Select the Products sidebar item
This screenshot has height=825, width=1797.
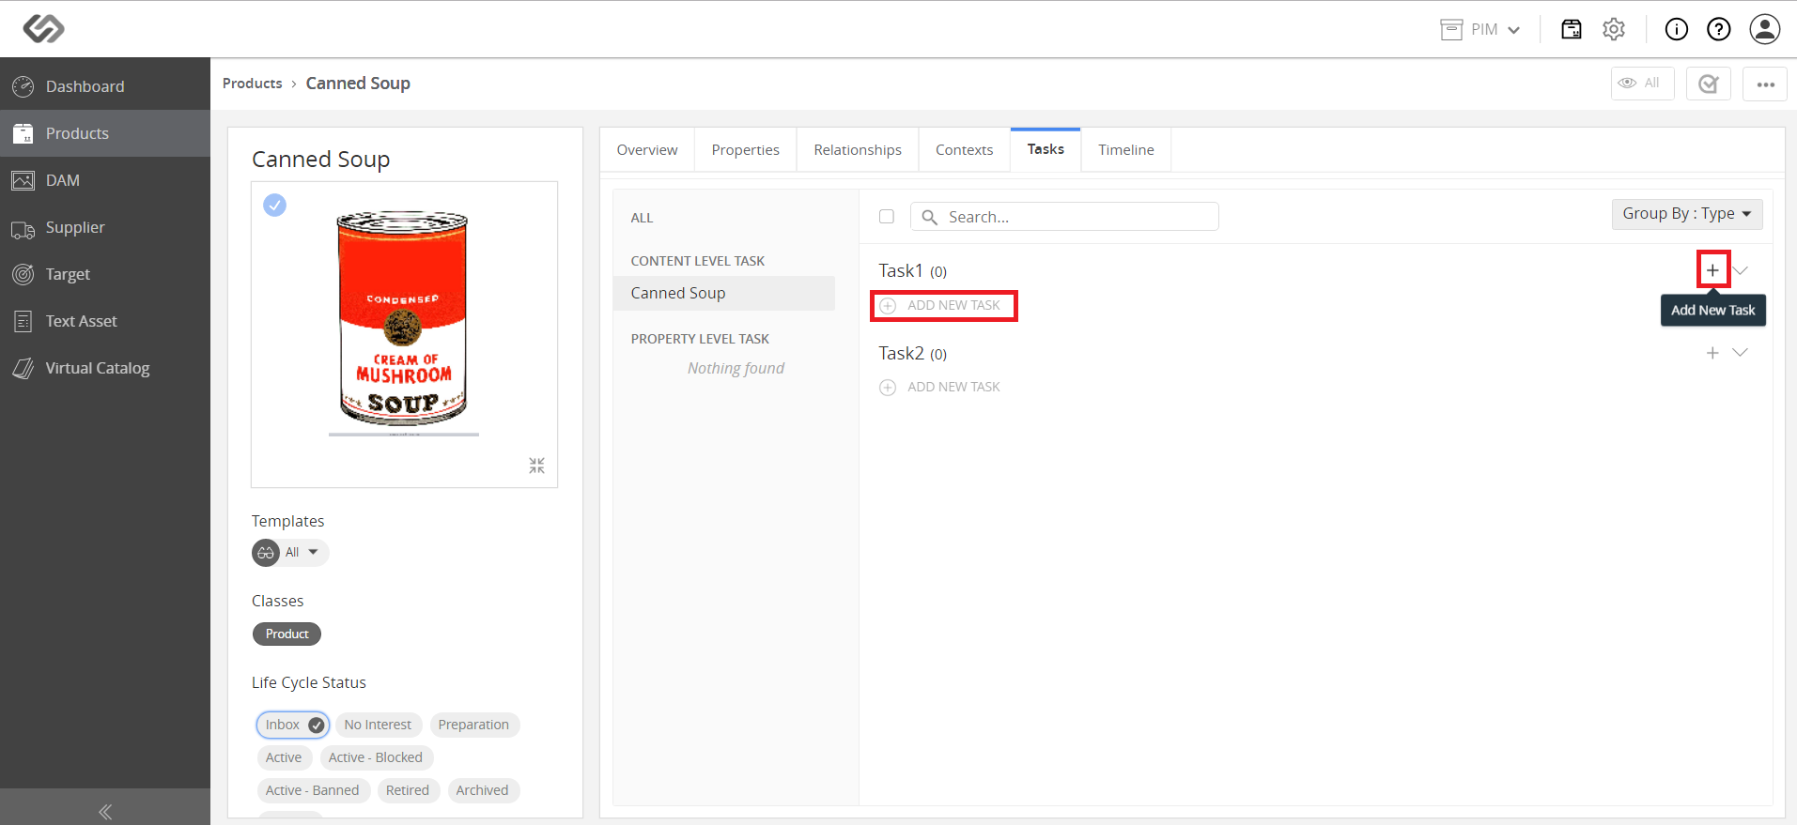point(105,133)
